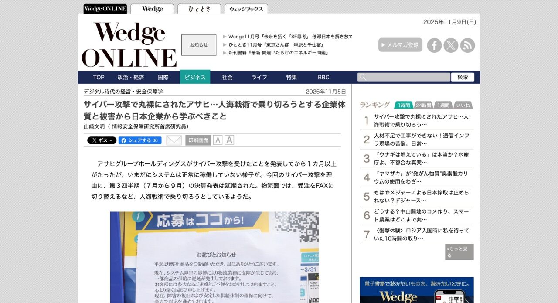The image size is (558, 303).
Task: Share article with X ポスト button
Action: tap(102, 140)
